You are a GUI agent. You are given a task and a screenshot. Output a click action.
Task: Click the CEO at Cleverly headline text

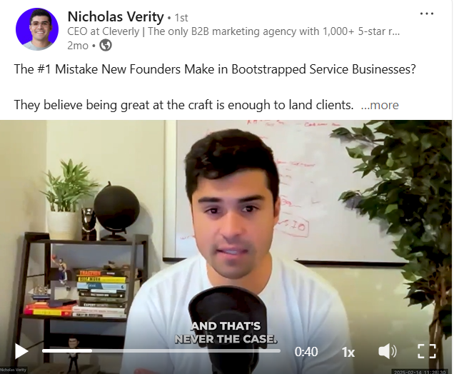pyautogui.click(x=233, y=31)
